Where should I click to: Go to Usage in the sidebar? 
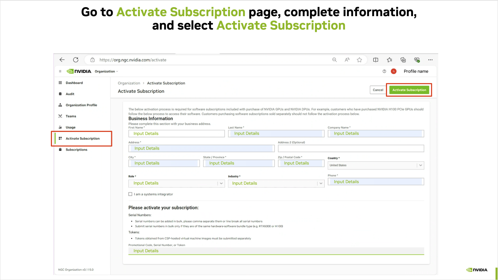tap(70, 128)
